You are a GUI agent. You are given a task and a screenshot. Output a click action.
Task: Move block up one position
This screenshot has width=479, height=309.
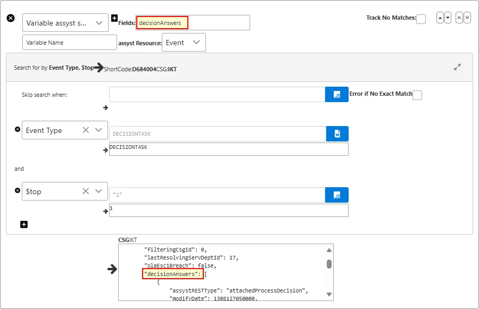(440, 18)
